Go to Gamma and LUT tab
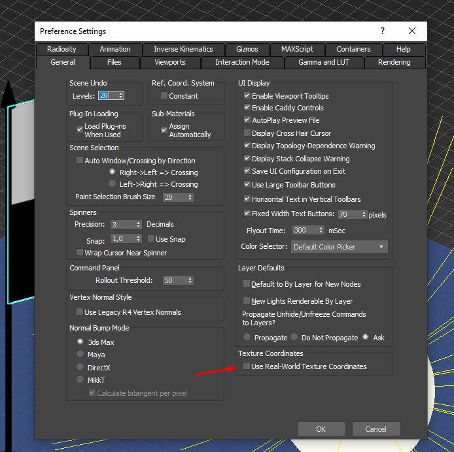 pos(324,62)
